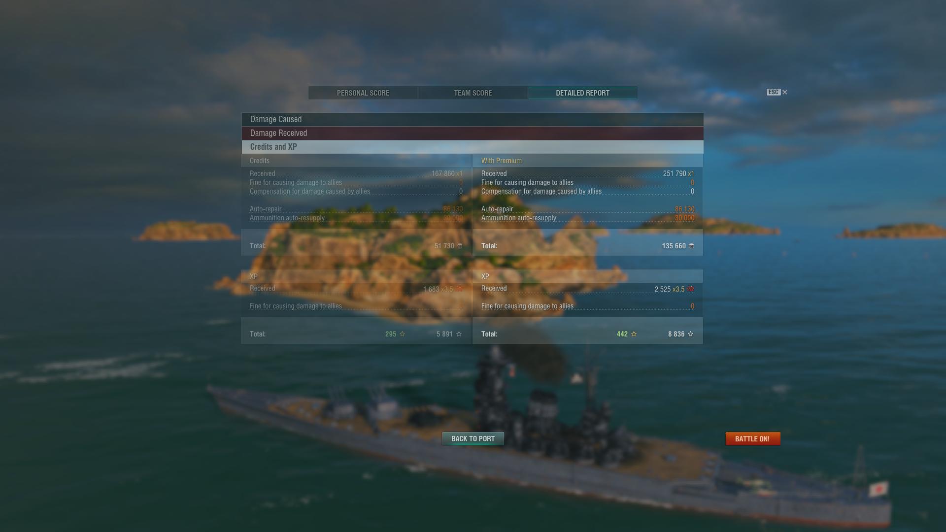The height and width of the screenshot is (532, 946).
Task: Click the premium Received credits value 251 790
Action: click(675, 173)
